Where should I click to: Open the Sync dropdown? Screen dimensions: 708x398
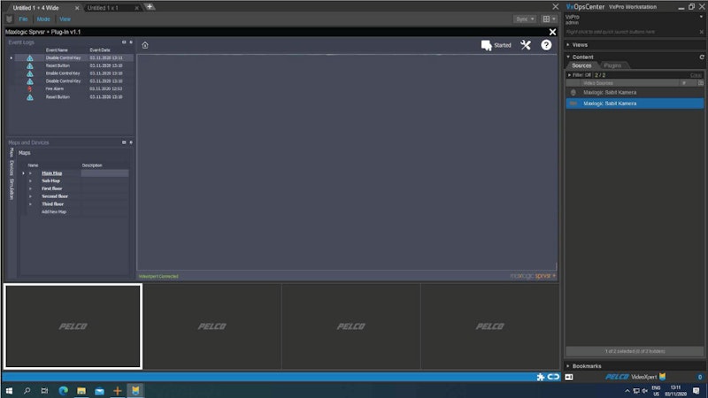click(x=525, y=19)
